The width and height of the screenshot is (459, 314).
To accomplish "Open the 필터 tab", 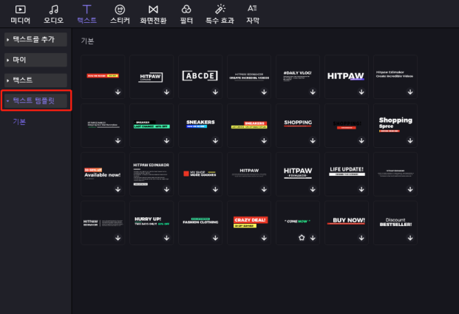I will point(186,14).
